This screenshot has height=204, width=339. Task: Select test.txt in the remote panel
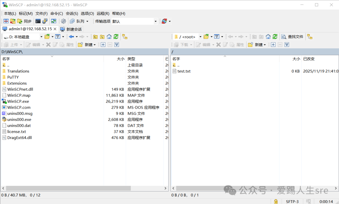(x=184, y=71)
